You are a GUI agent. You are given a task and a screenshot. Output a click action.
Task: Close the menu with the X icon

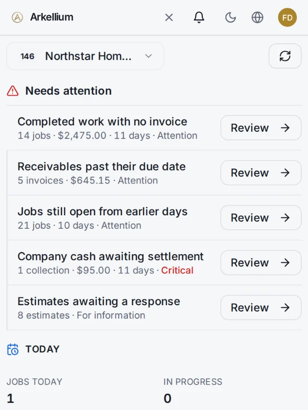click(169, 17)
